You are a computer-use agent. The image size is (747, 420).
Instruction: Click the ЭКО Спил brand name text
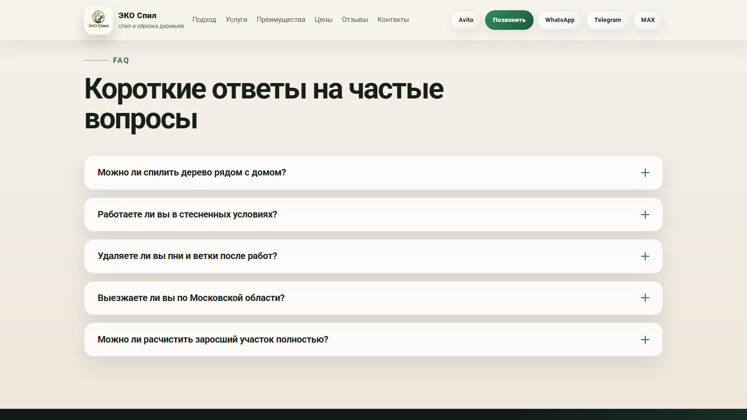[x=137, y=15]
